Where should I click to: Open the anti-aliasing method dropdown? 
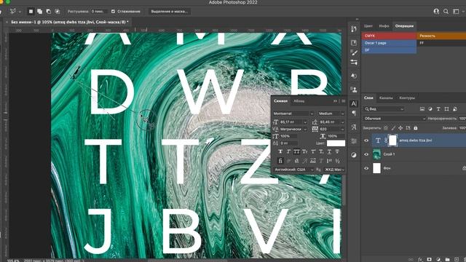(334, 170)
